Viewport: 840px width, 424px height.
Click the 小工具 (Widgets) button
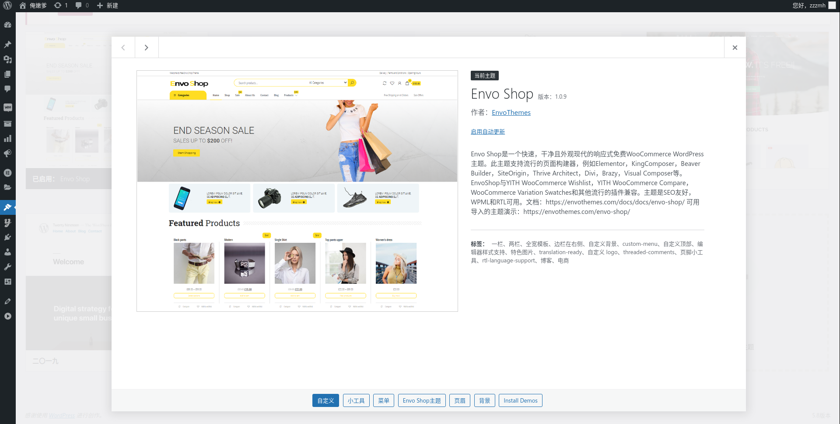click(356, 400)
